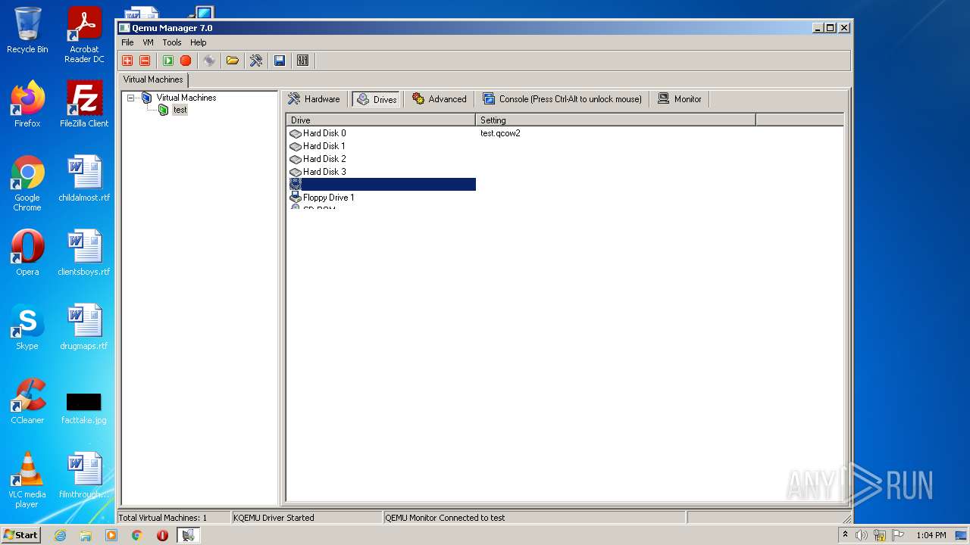Click the highlighted blue drive row
The height and width of the screenshot is (545, 970).
[382, 185]
